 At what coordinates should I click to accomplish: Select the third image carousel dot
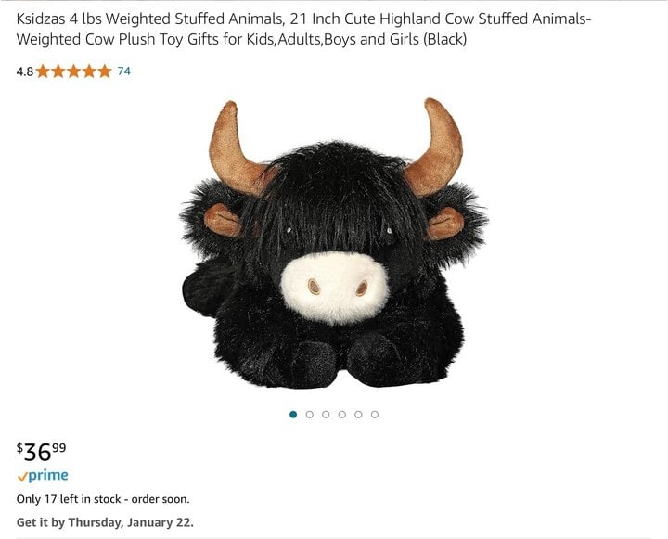pos(326,414)
